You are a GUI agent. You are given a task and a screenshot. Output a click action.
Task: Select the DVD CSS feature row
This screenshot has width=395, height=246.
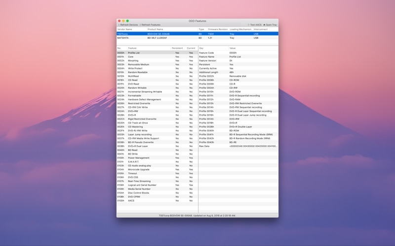coord(157,177)
